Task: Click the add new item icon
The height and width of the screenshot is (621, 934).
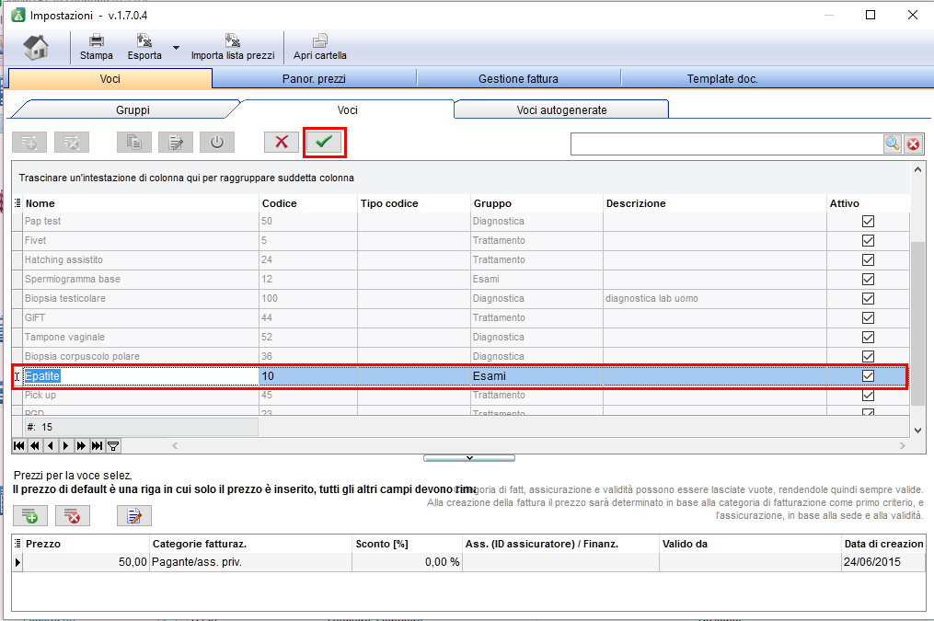Action: click(x=29, y=143)
